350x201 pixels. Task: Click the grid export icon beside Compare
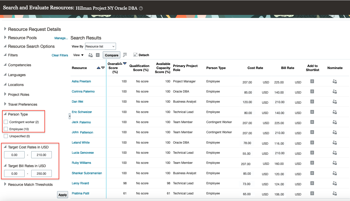point(125,55)
